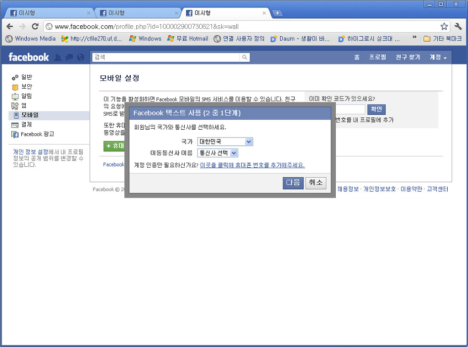Go to 홈 in Facebook header

point(357,57)
